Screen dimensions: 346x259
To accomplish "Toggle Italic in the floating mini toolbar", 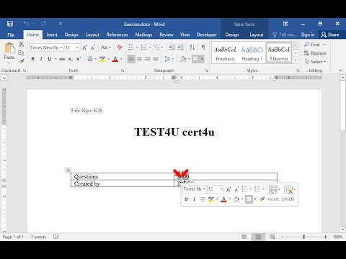I will click(194, 199).
